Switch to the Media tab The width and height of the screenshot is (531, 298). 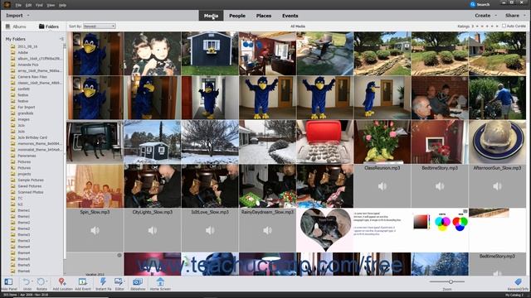211,16
